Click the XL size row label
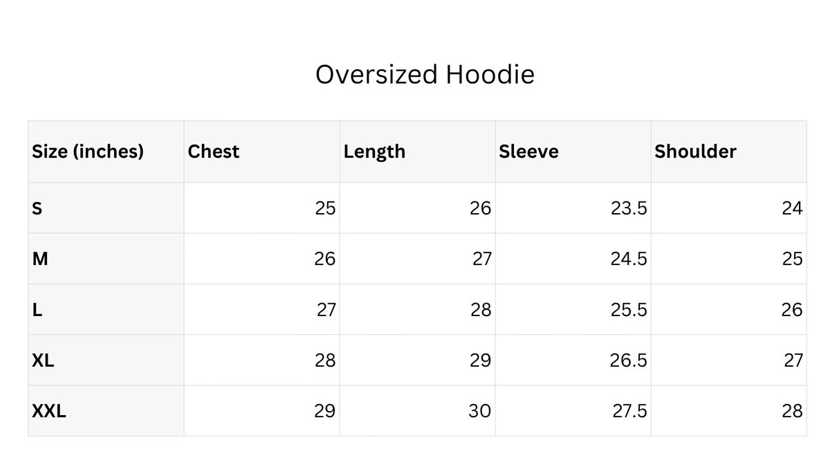 tap(43, 360)
